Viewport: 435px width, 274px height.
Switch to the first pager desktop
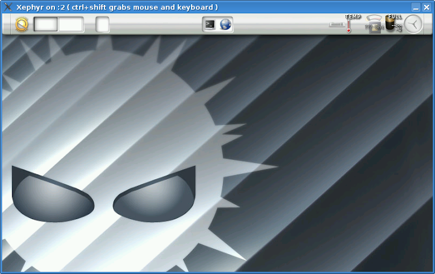(46, 24)
